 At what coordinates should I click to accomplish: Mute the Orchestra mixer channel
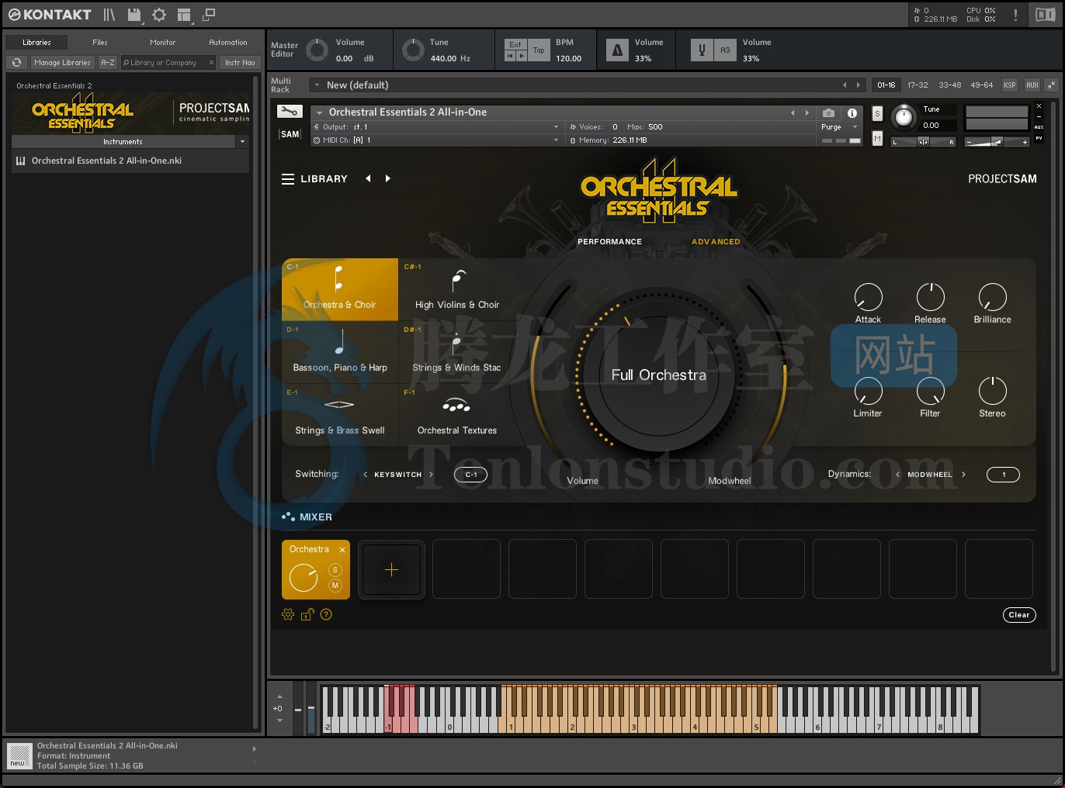[335, 586]
